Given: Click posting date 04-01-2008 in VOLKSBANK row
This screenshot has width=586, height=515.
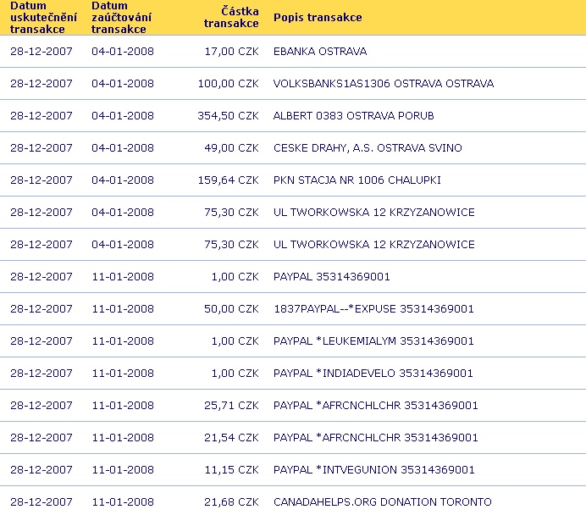Looking at the screenshot, I should [123, 83].
